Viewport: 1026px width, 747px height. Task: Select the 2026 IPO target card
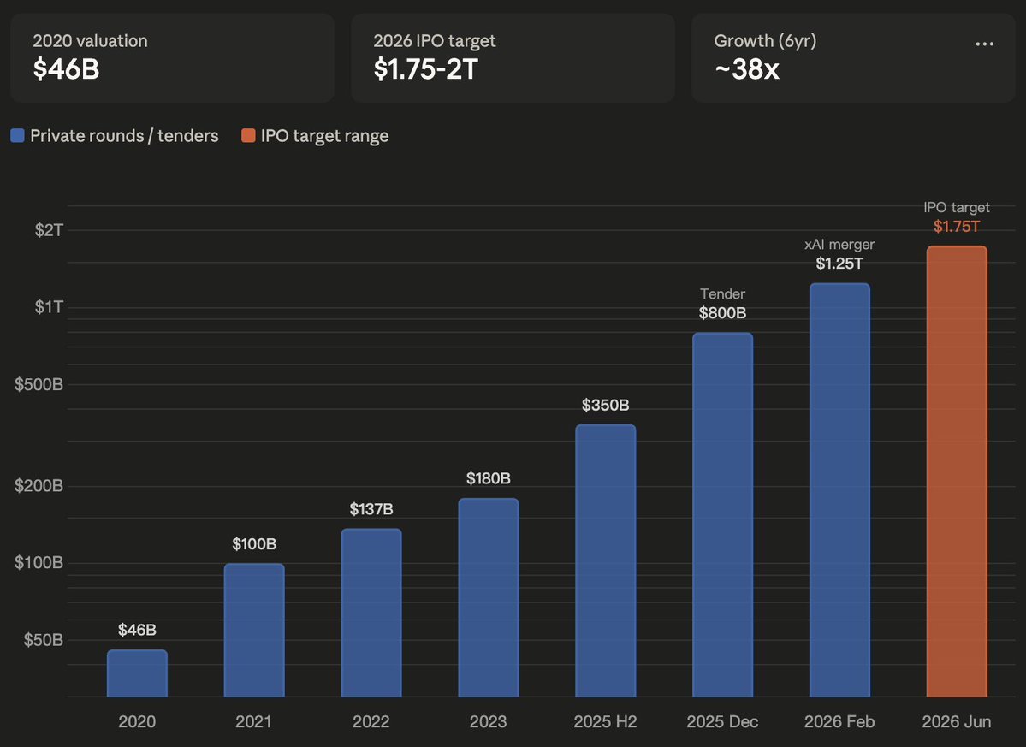tap(513, 57)
